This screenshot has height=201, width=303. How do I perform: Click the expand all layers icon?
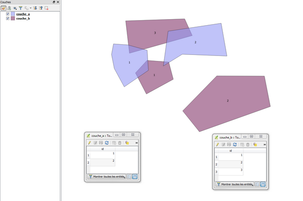point(35,8)
